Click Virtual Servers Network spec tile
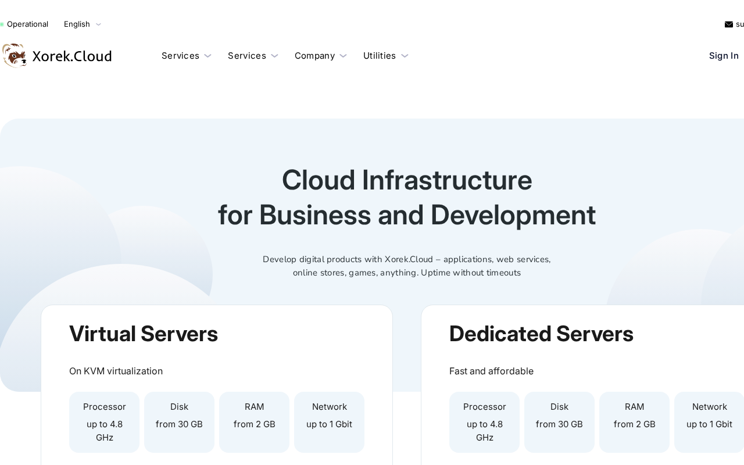This screenshot has height=465, width=744. 329,422
